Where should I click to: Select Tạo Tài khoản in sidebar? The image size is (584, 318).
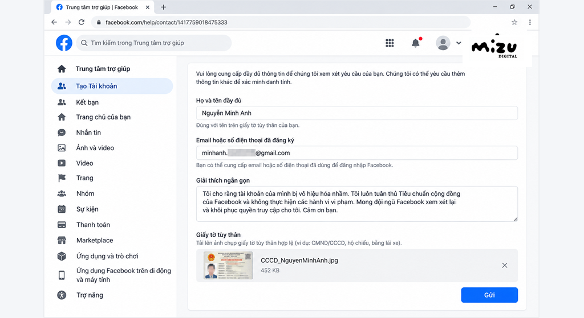coord(112,86)
